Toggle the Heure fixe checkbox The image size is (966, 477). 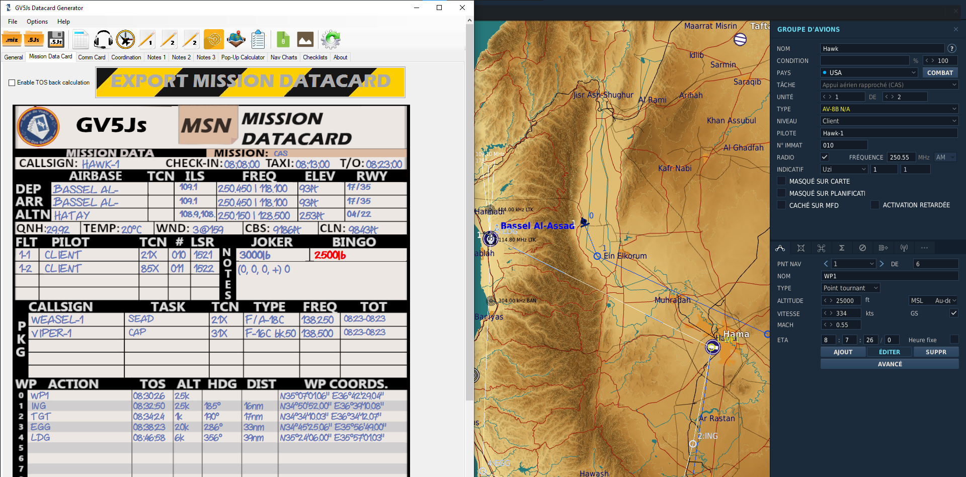954,340
